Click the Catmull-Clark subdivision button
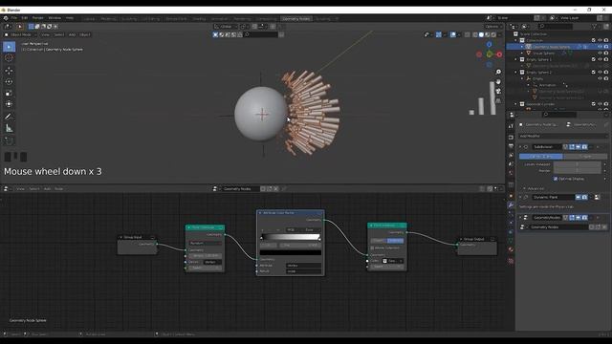This screenshot has width=612, height=344. tap(540, 157)
